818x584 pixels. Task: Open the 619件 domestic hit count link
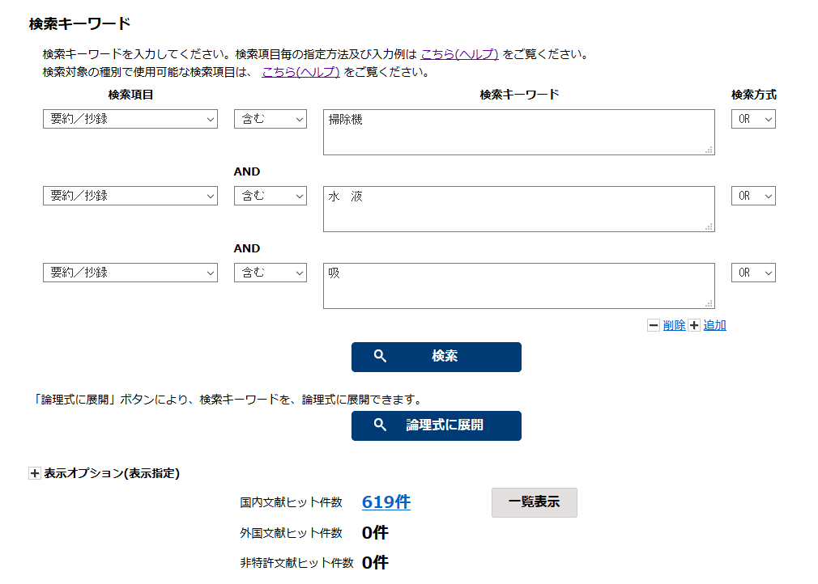click(x=386, y=502)
